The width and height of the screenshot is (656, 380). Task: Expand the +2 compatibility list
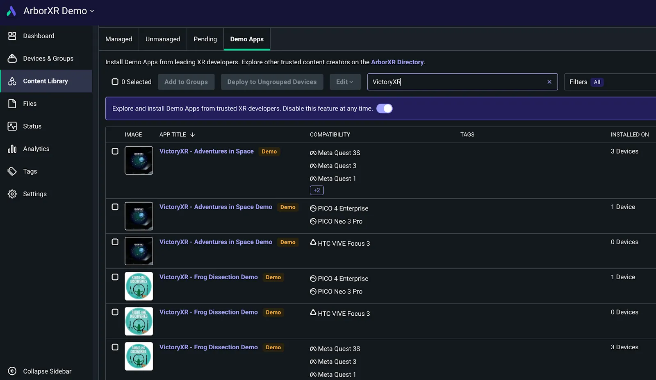pos(317,190)
